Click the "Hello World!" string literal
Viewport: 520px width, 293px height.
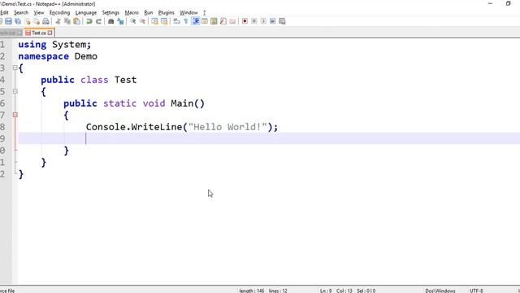click(227, 127)
